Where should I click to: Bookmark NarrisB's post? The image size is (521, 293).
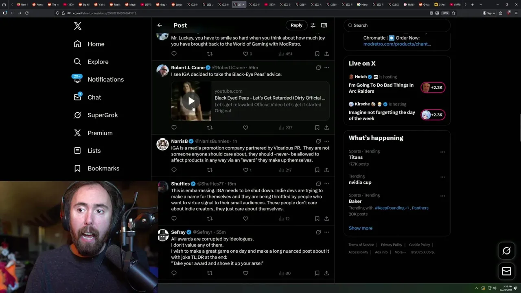coord(317,170)
